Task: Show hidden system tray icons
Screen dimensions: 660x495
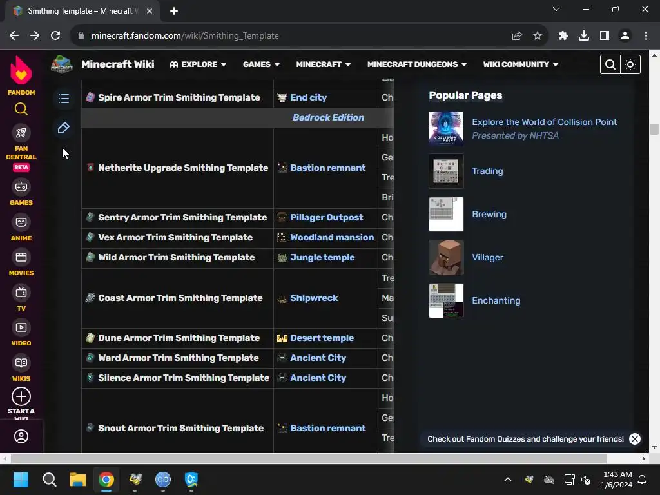Action: pos(508,480)
